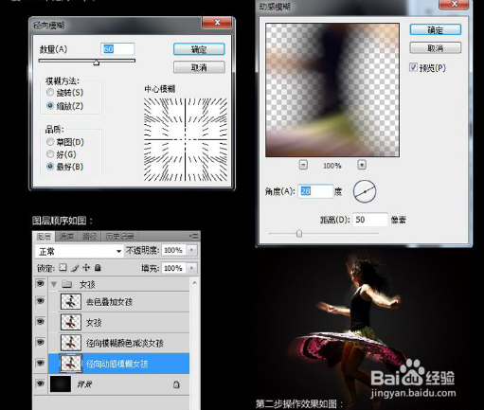Select the 好(G) good quality option
This screenshot has width=484, height=410.
click(x=50, y=154)
